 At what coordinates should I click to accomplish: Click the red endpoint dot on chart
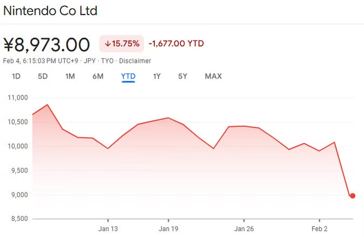coord(353,196)
